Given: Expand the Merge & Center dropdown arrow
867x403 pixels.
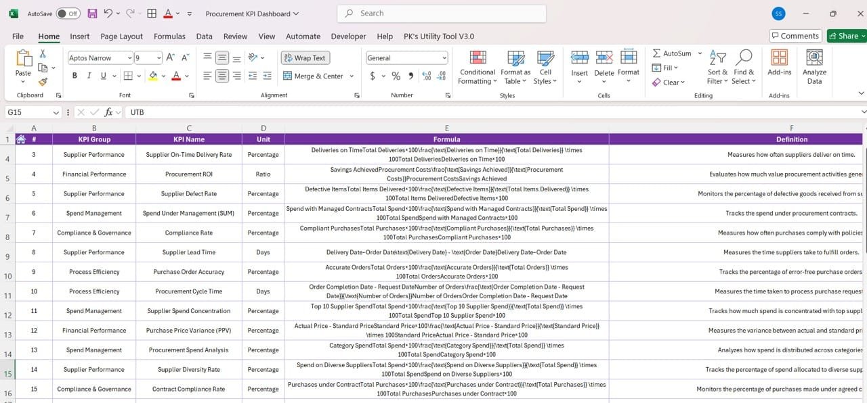Looking at the screenshot, I should tap(352, 76).
